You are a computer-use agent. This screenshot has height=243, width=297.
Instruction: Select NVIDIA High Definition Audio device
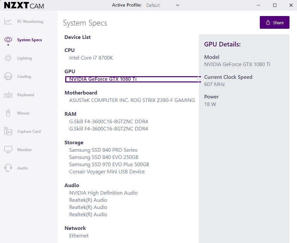103,193
